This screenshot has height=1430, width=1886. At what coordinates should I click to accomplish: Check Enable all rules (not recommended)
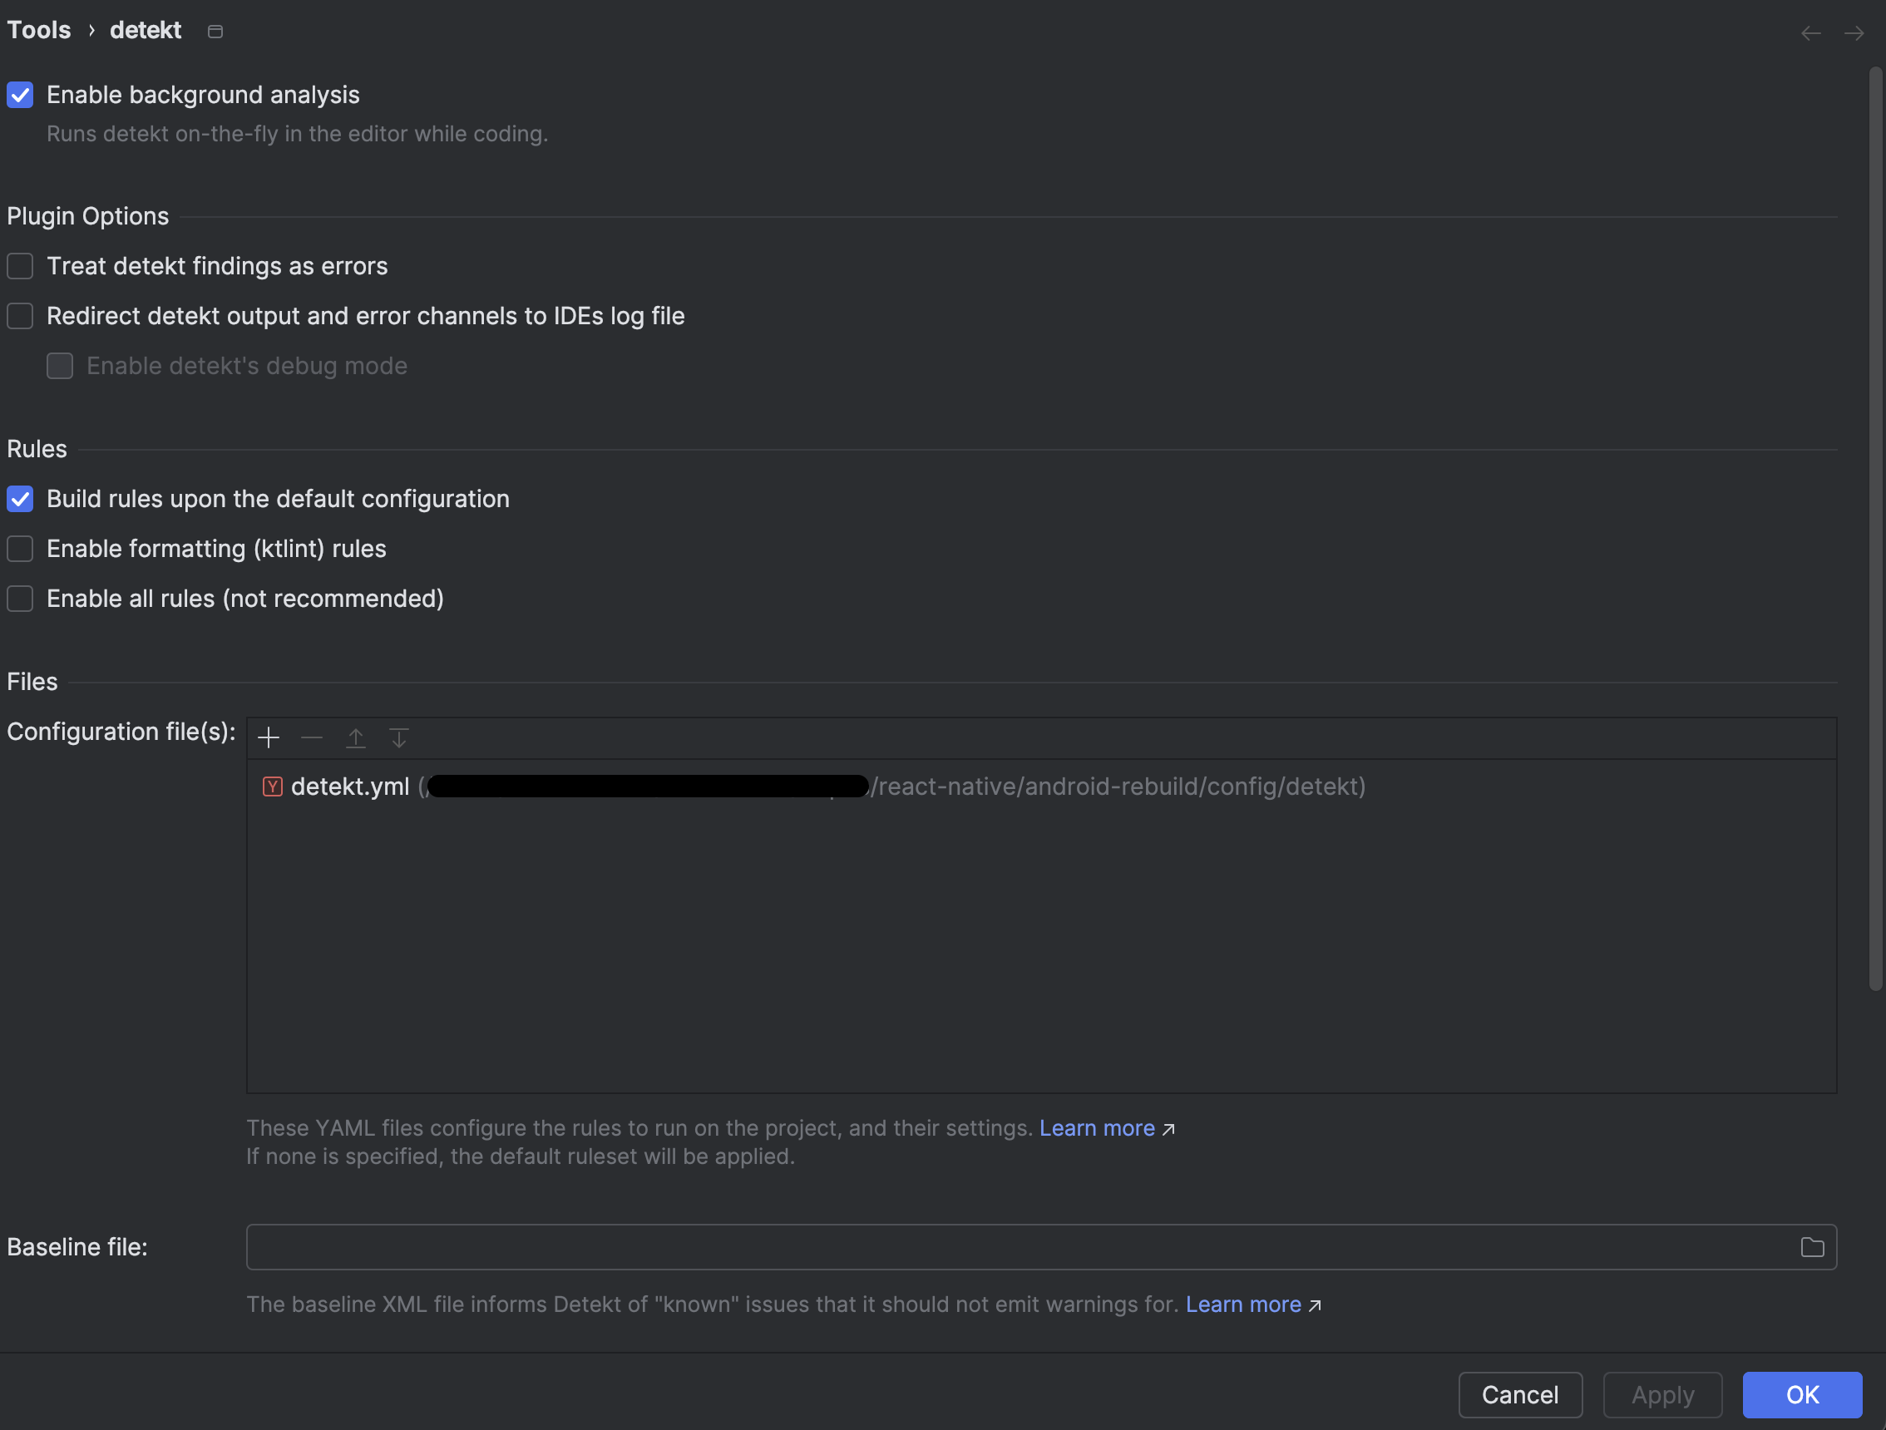(x=21, y=599)
